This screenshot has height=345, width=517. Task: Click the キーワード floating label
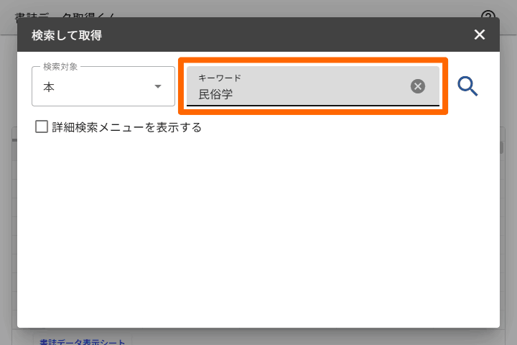(220, 78)
